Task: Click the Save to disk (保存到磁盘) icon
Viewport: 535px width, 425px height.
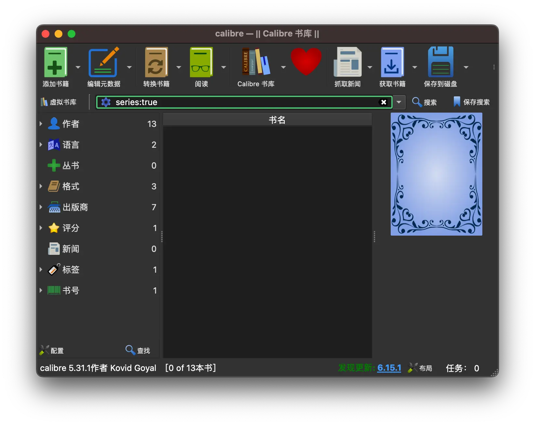Action: tap(440, 62)
